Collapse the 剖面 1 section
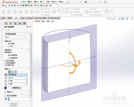This screenshot has width=134, height=107. [x=29, y=69]
